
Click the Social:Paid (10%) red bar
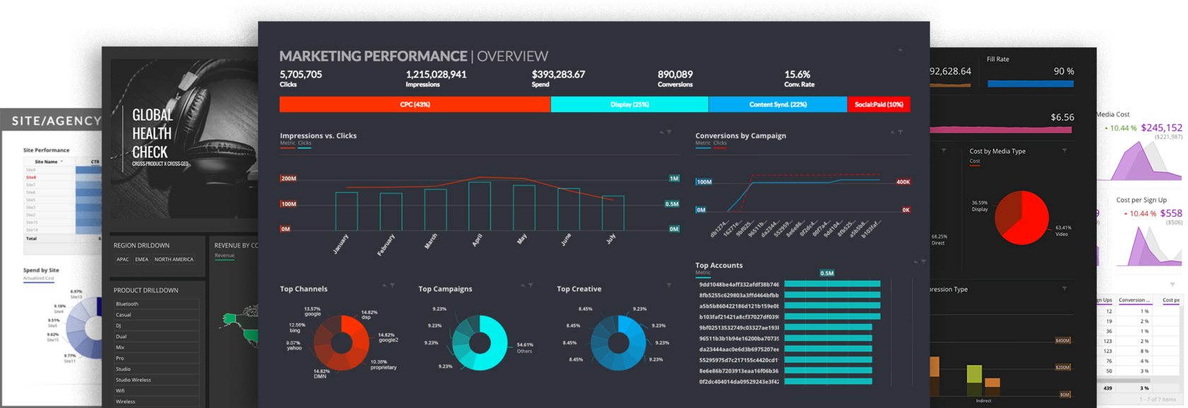click(878, 104)
